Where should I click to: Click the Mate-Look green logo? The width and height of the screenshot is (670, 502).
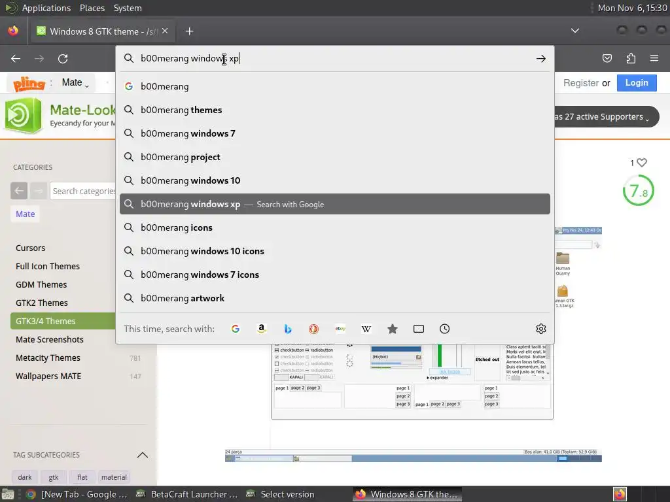24,115
